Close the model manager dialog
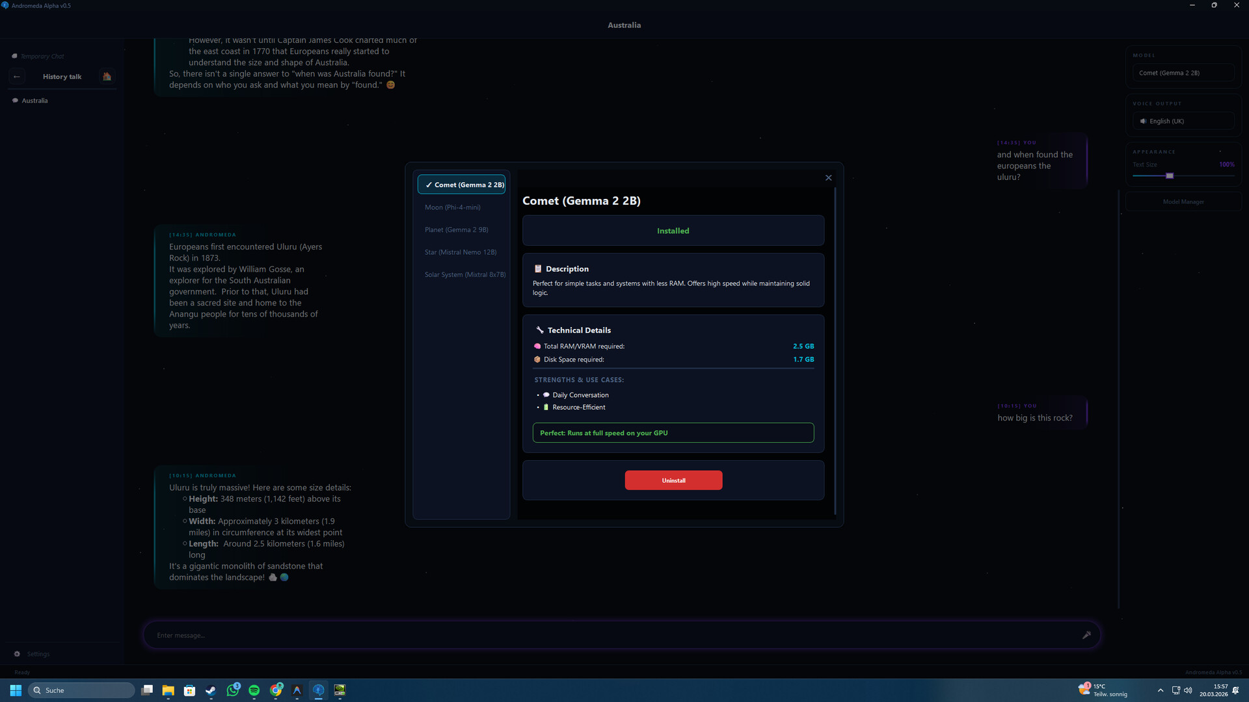1249x702 pixels. point(828,177)
